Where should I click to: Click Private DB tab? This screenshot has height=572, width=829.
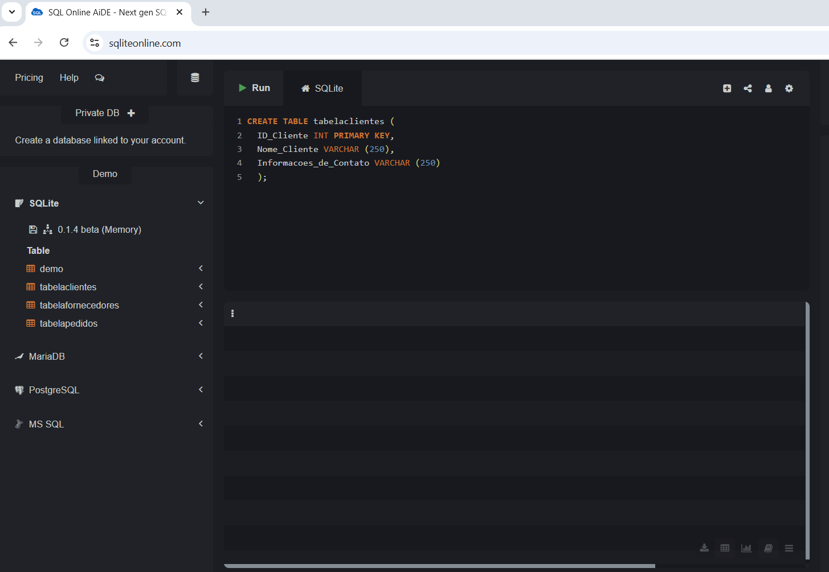click(97, 113)
